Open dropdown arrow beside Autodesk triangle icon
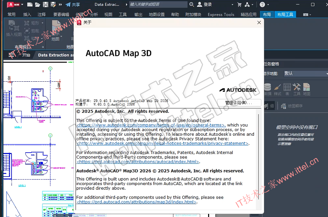This screenshot has height=217, width=328. coord(252,4)
